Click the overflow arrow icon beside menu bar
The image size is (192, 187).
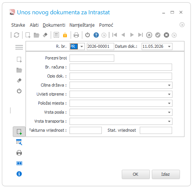click(182, 24)
